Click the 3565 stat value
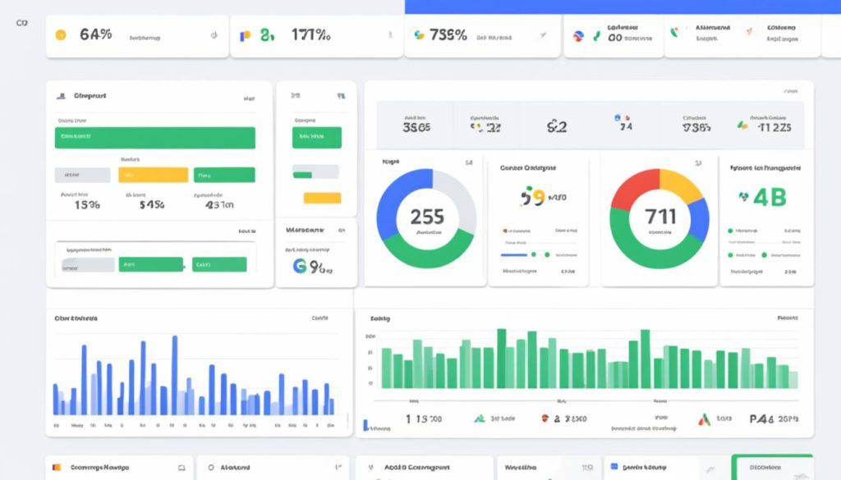 coord(416,127)
